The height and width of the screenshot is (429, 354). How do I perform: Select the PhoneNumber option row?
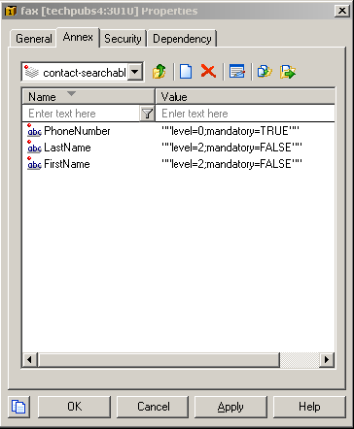pyautogui.click(x=178, y=131)
